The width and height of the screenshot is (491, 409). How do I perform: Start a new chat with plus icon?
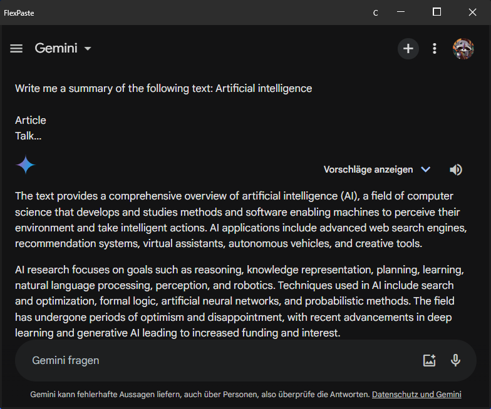[408, 48]
